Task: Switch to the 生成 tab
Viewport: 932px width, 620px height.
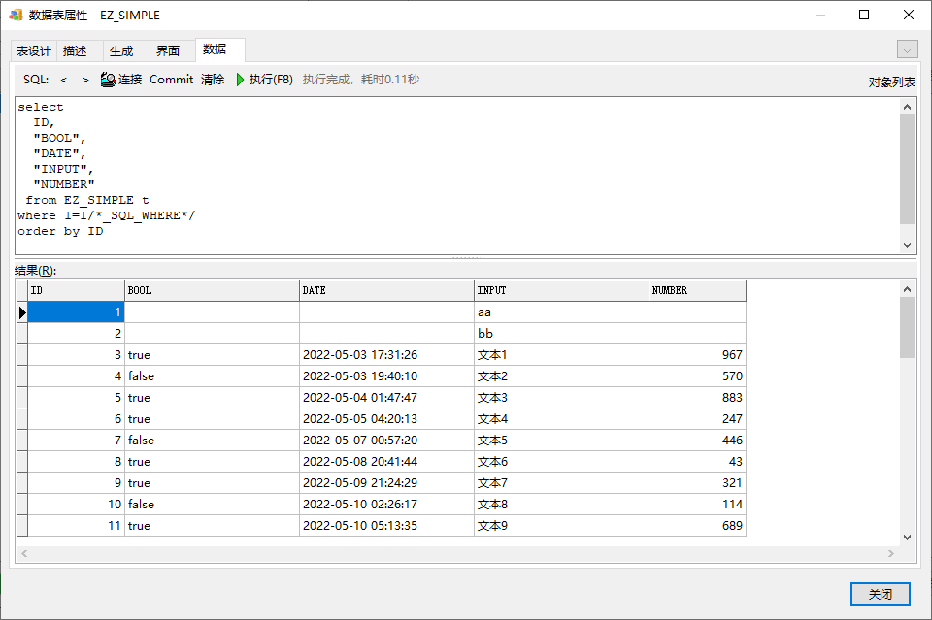Action: [x=121, y=51]
